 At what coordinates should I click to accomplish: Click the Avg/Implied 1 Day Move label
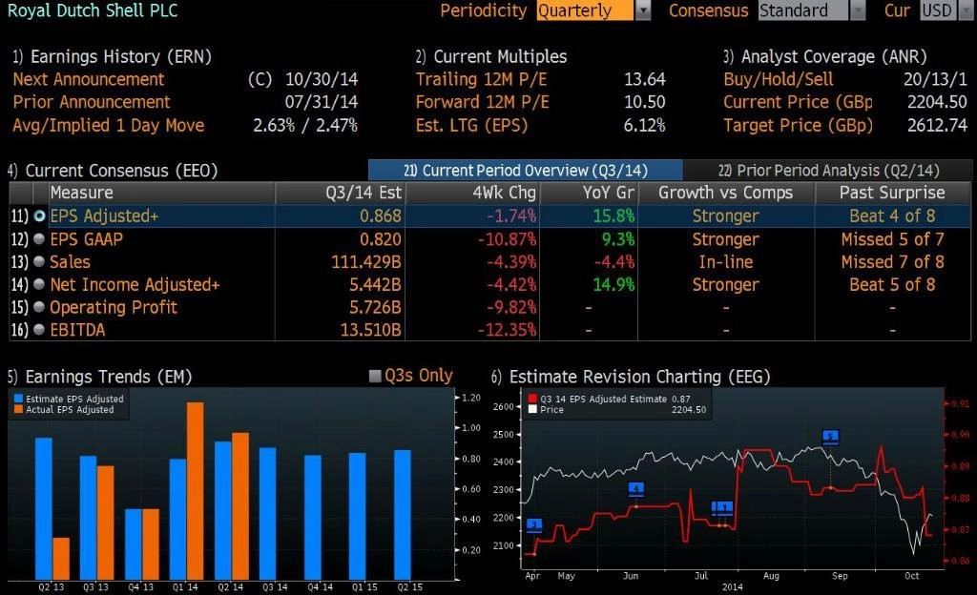[x=109, y=125]
